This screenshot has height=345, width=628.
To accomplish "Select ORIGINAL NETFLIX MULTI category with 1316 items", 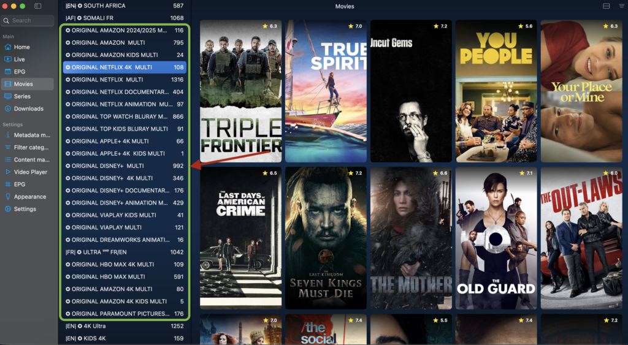I will click(124, 80).
